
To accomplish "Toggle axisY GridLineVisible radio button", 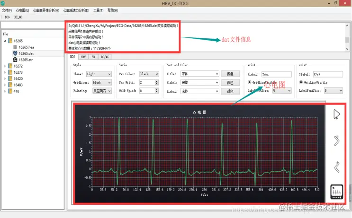I will 301,82.
